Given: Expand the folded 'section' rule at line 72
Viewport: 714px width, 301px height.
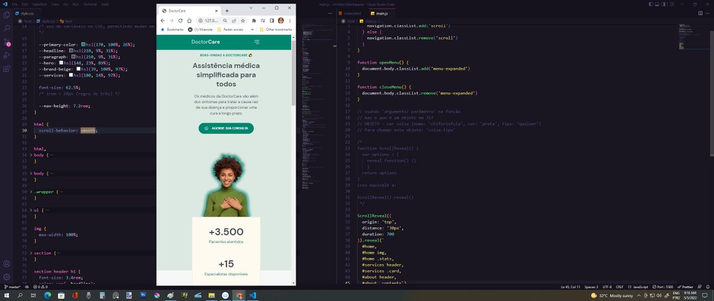Looking at the screenshot, I should tap(31, 253).
